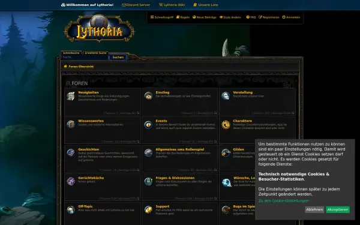Click the Einstieg forum icon
The image size is (360, 225).
coord(148,96)
